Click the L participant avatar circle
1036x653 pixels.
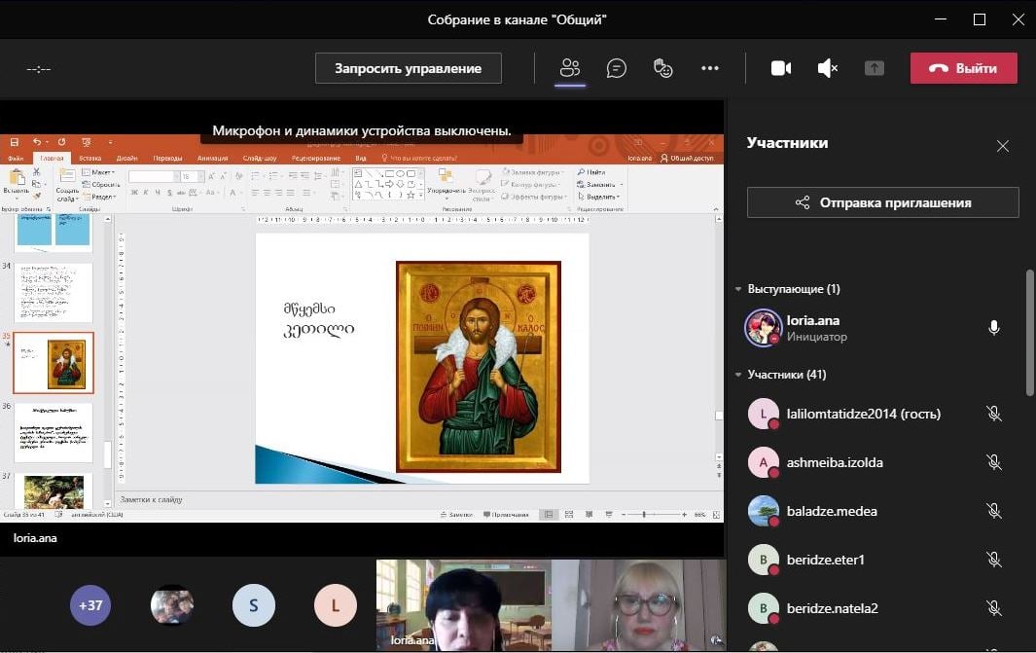(335, 604)
